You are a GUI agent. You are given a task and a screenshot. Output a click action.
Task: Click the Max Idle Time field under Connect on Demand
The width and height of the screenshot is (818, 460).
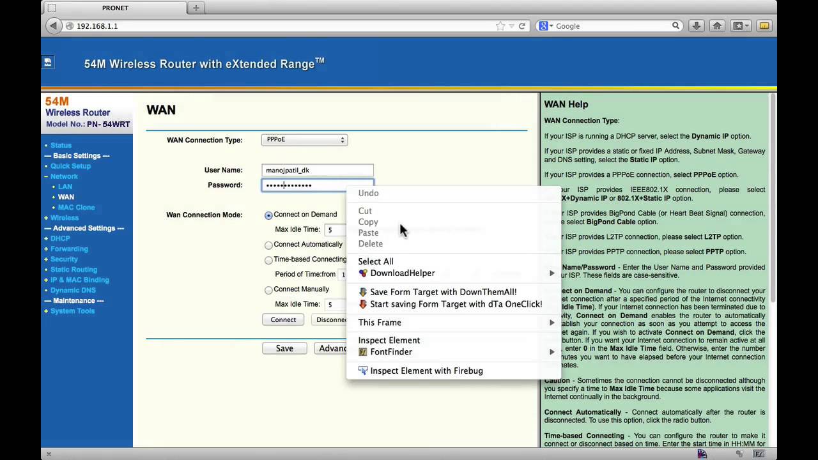pyautogui.click(x=335, y=229)
